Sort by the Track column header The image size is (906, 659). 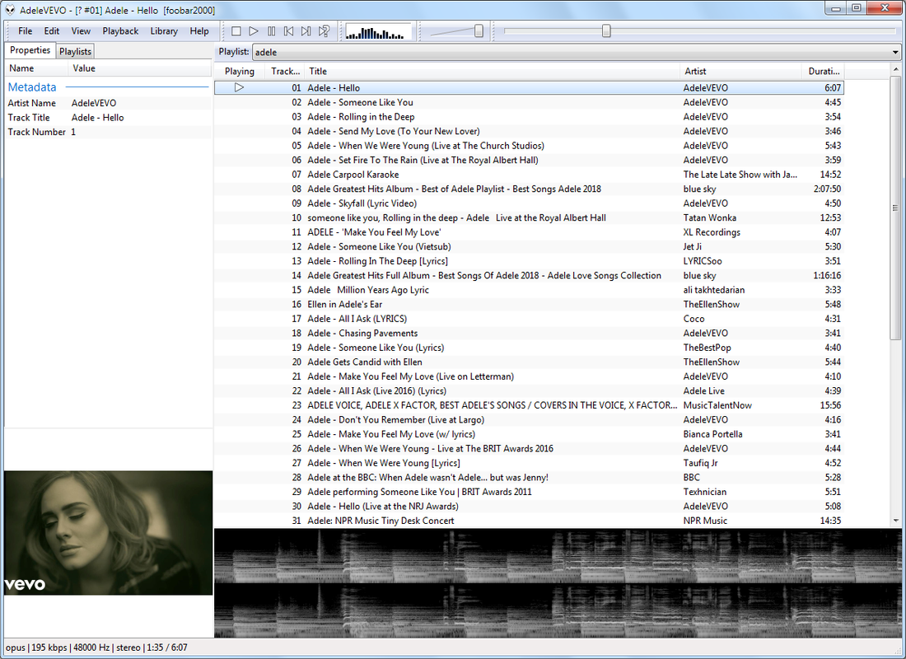(x=286, y=71)
